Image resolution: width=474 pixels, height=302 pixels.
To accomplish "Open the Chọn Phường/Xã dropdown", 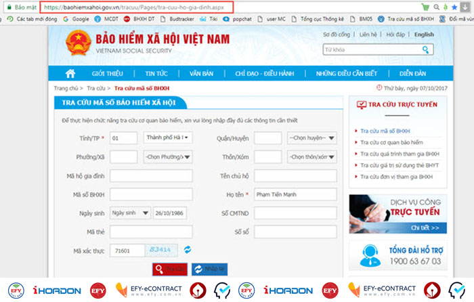I will [168, 157].
